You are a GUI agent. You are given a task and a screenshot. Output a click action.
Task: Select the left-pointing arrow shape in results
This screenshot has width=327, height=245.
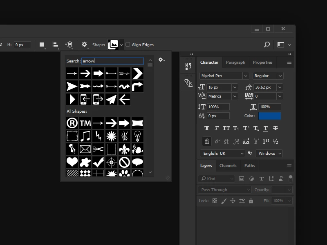[125, 99]
